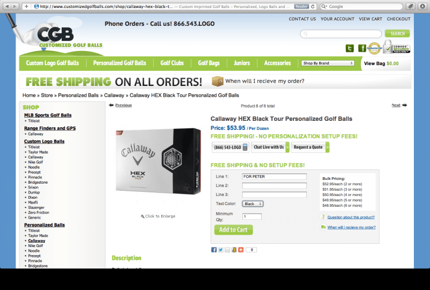This screenshot has height=290, width=430.
Task: Open the Twitter icon in header
Action: click(349, 48)
